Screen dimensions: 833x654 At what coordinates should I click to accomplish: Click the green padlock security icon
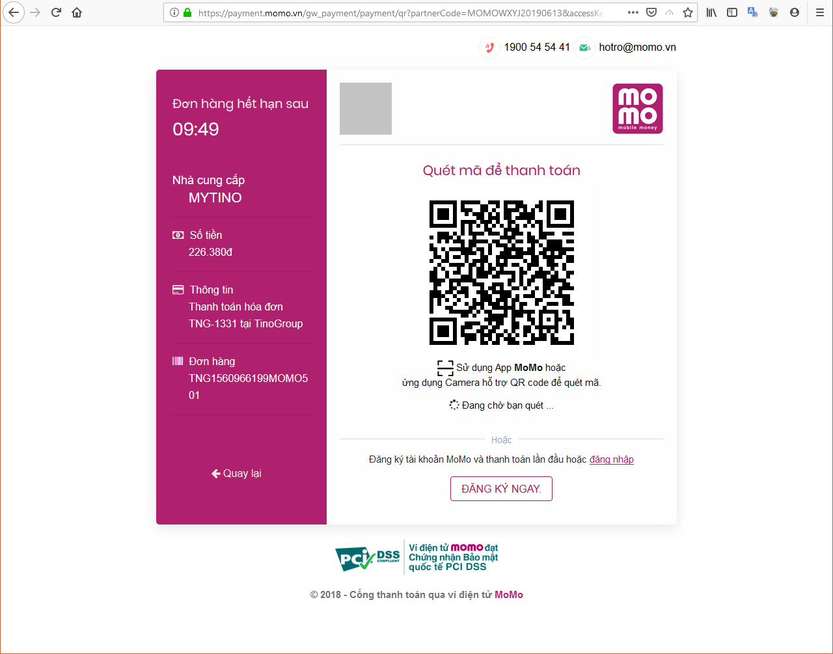tap(187, 12)
